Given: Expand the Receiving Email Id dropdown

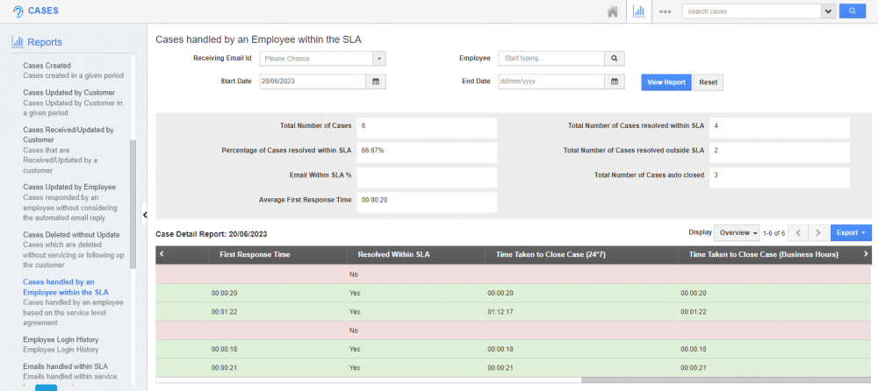Looking at the screenshot, I should click(x=378, y=59).
